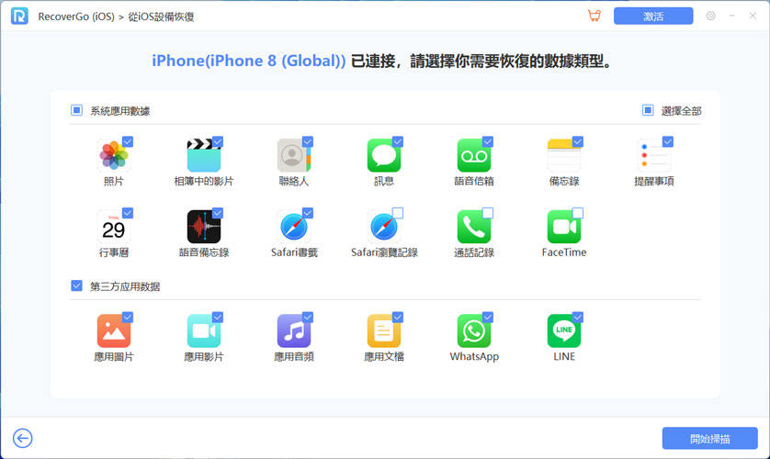Go back using the circled arrow
This screenshot has height=459, width=770.
(x=23, y=438)
